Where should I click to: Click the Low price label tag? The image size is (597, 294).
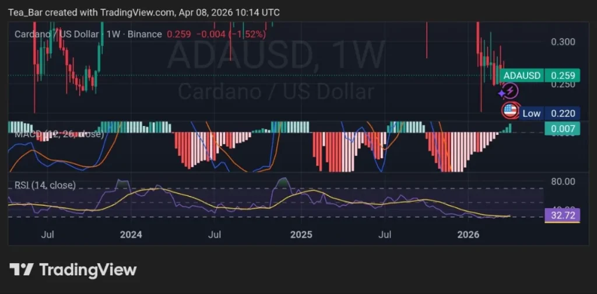531,113
